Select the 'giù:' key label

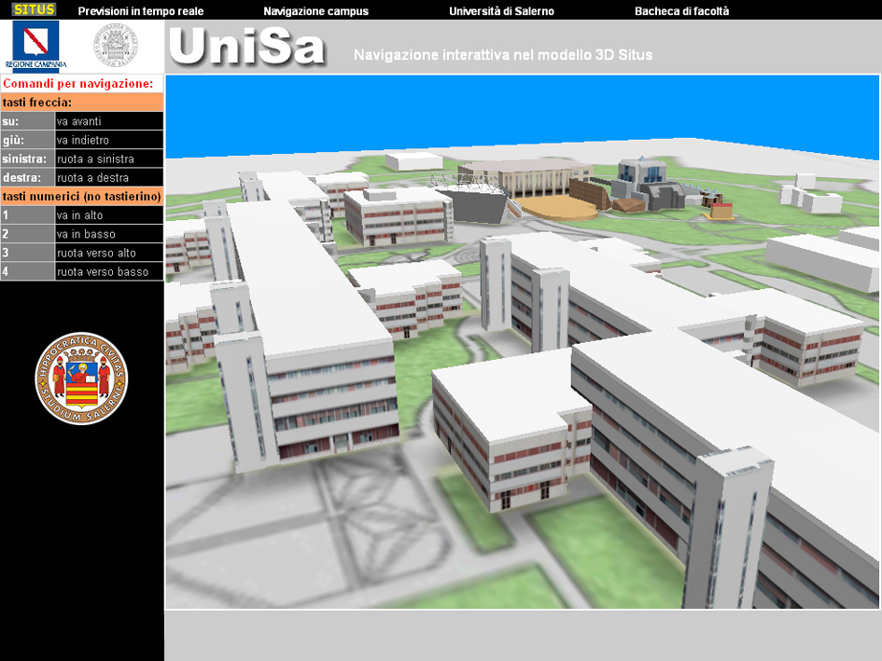[28, 140]
